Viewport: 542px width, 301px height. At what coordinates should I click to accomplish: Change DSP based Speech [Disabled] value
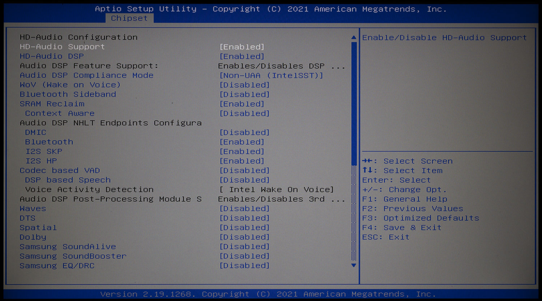(245, 180)
